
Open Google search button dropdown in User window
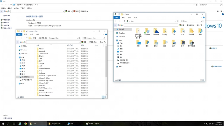click(185, 25)
